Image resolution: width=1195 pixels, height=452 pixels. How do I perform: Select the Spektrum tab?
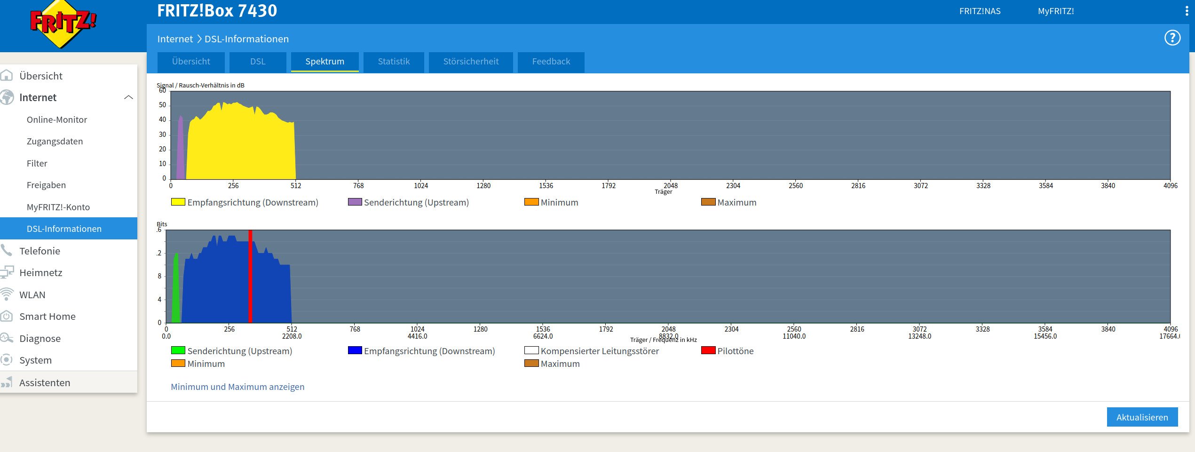point(324,62)
